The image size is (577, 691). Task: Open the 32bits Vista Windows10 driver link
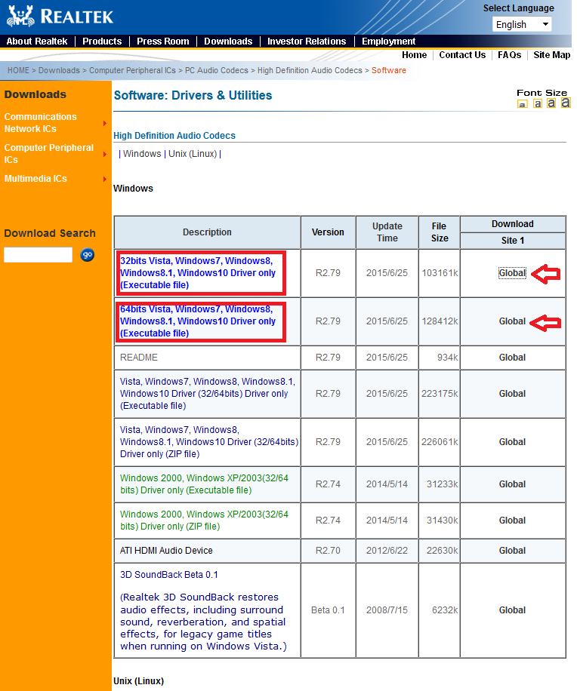[198, 273]
